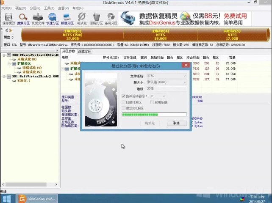Open the drive letter C: dropdown
The height and width of the screenshot is (203, 272).
[x=158, y=96]
